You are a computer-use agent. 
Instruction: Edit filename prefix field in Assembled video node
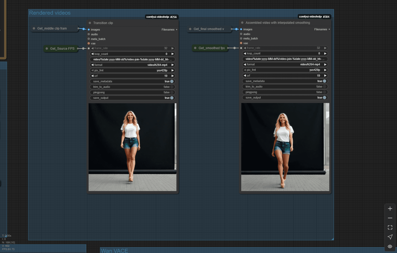[285, 59]
